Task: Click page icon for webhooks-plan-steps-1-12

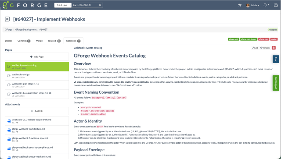Action: point(9,85)
